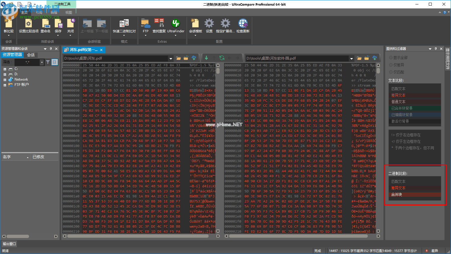Open right file from FTP cloud icon
Viewport: 451px width, 254px height.
[375, 58]
